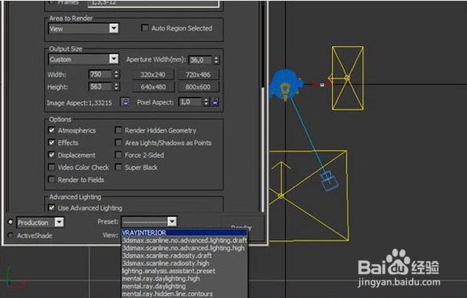Choose mental.ray.daylighting preset
The width and height of the screenshot is (467, 298).
[184, 286]
